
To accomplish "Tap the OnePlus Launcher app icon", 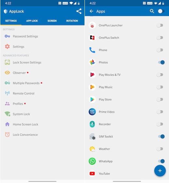I will [x=92, y=25].
